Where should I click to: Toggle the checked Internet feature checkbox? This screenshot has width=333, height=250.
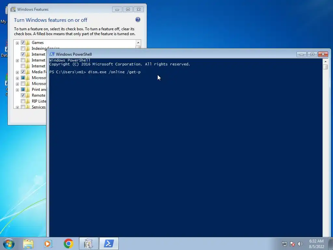(23, 54)
